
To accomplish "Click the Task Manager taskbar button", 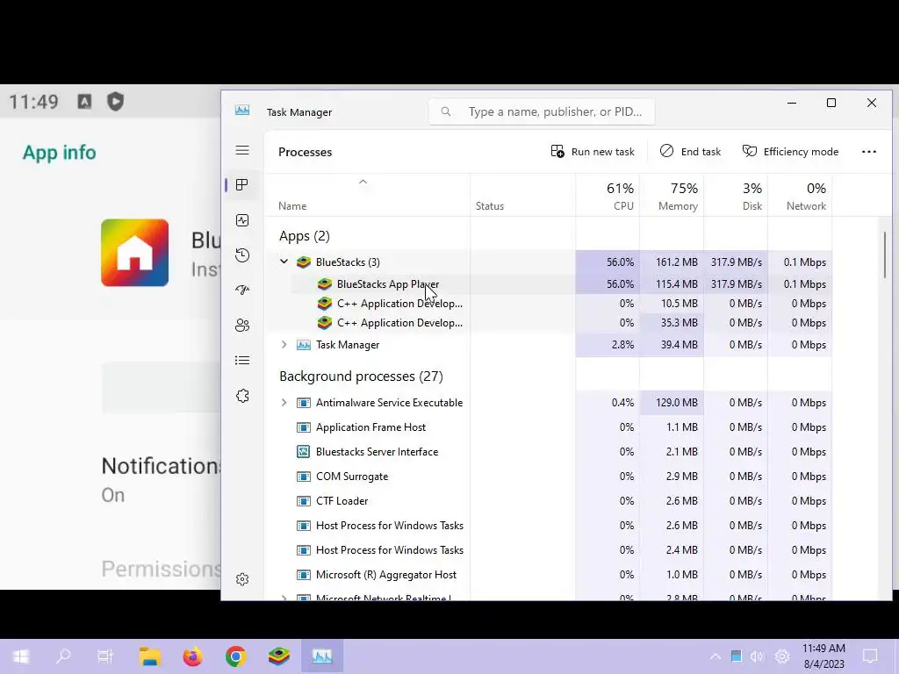I will 321,656.
